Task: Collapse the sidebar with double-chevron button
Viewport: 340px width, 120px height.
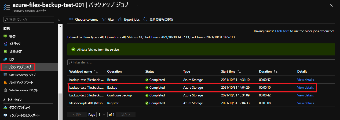Action: click(59, 20)
